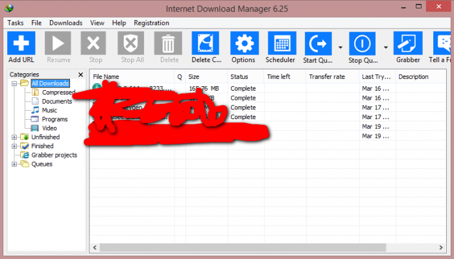This screenshot has height=259, width=454.
Task: Sort by the Q column header
Action: [x=180, y=77]
